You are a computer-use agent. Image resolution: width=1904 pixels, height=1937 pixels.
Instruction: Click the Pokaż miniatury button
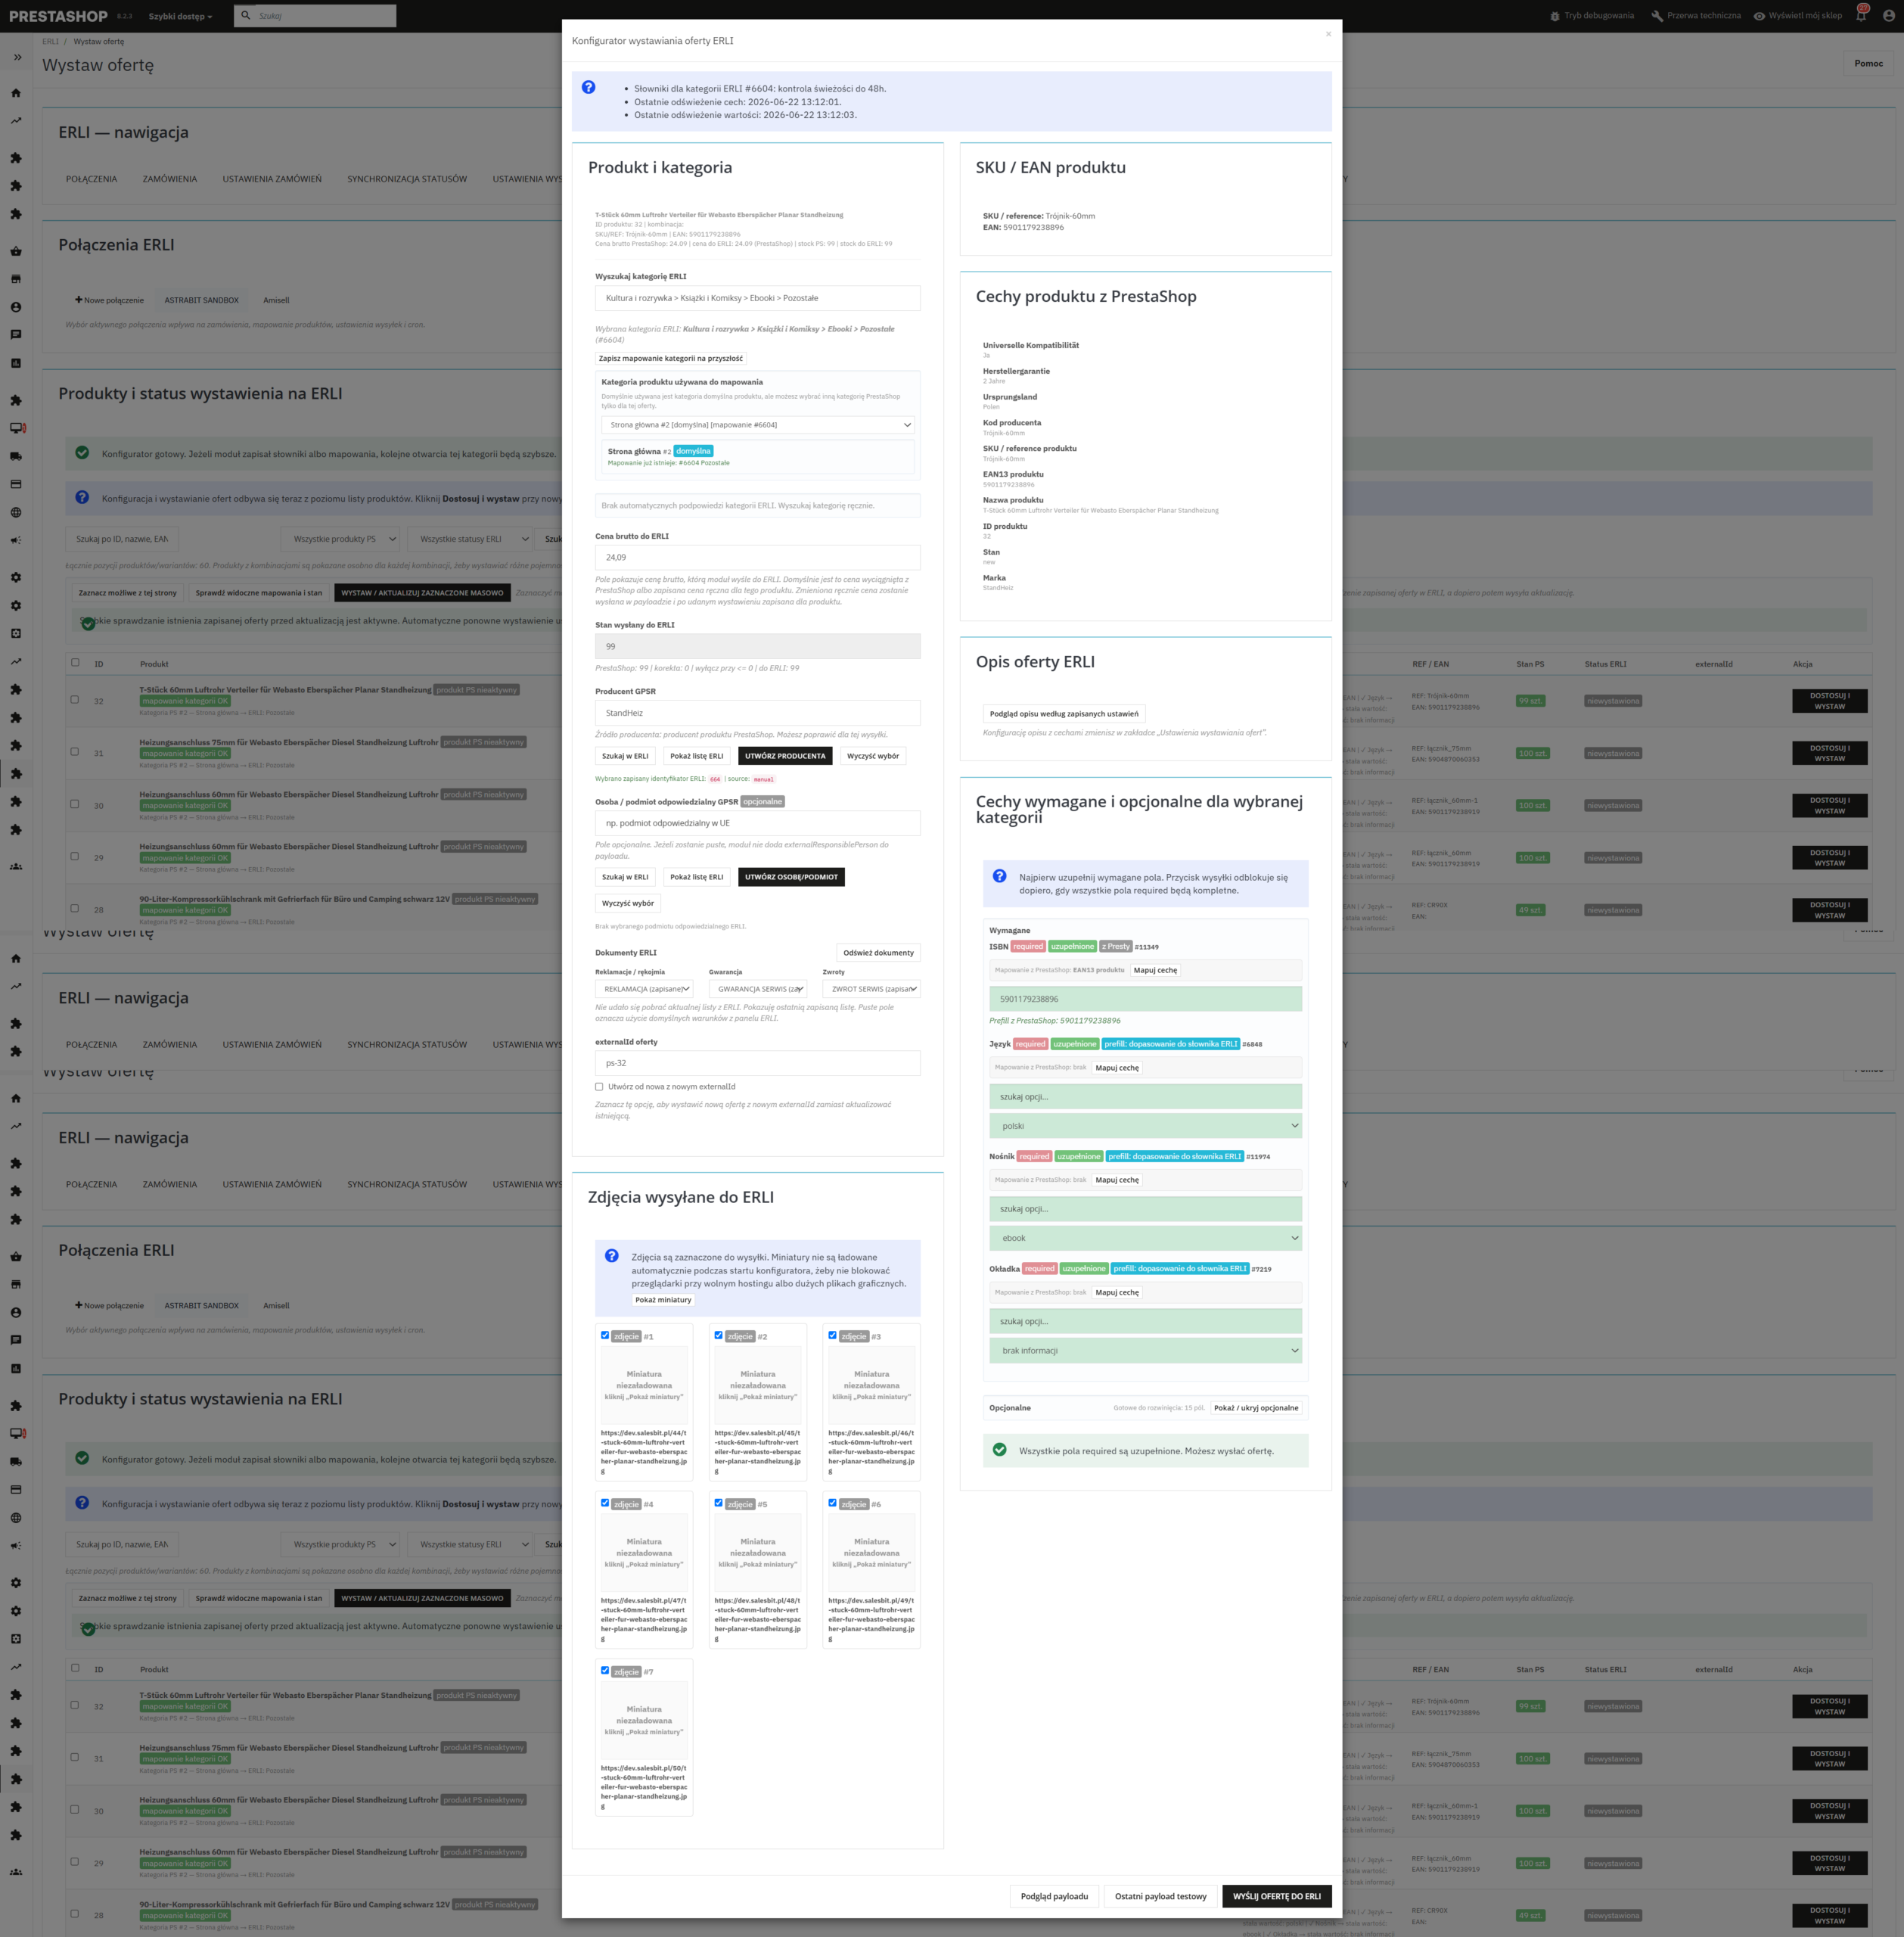point(663,1300)
